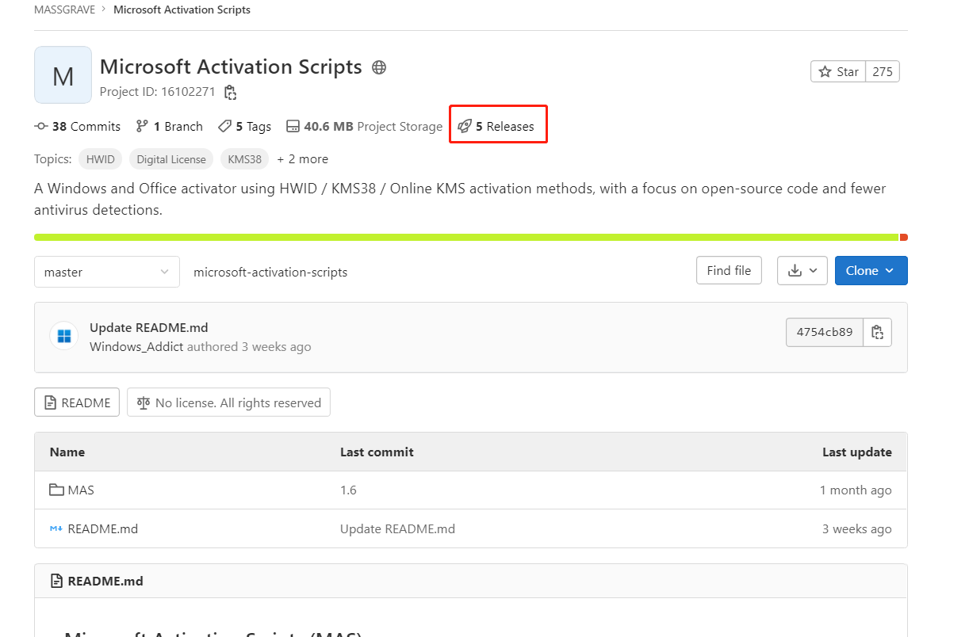
Task: Copy the commit SHA with the clipboard icon
Action: click(x=877, y=332)
